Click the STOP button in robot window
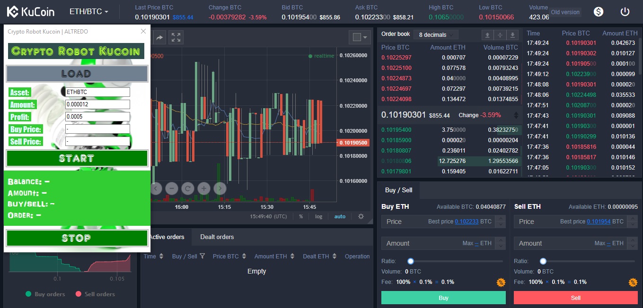 77,238
